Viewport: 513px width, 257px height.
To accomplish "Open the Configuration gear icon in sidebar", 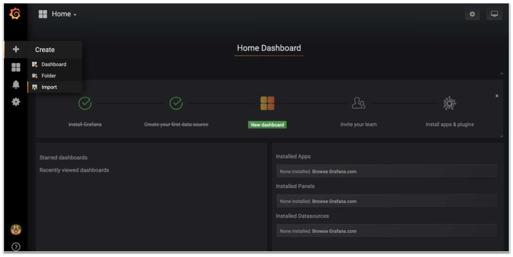I will (x=16, y=102).
